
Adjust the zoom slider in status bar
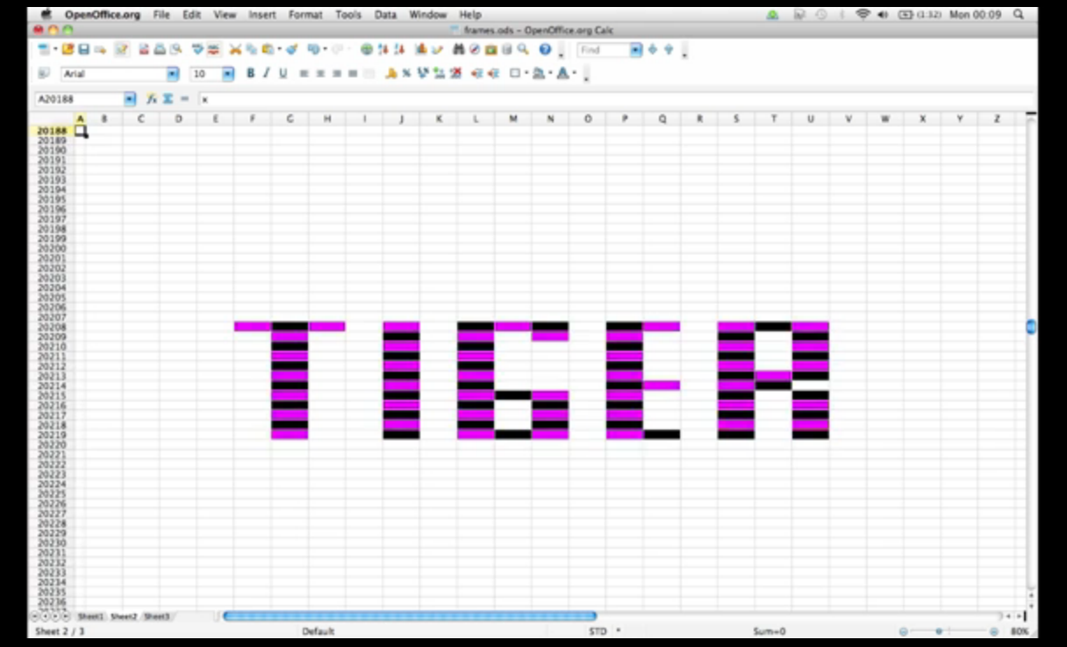pos(939,631)
